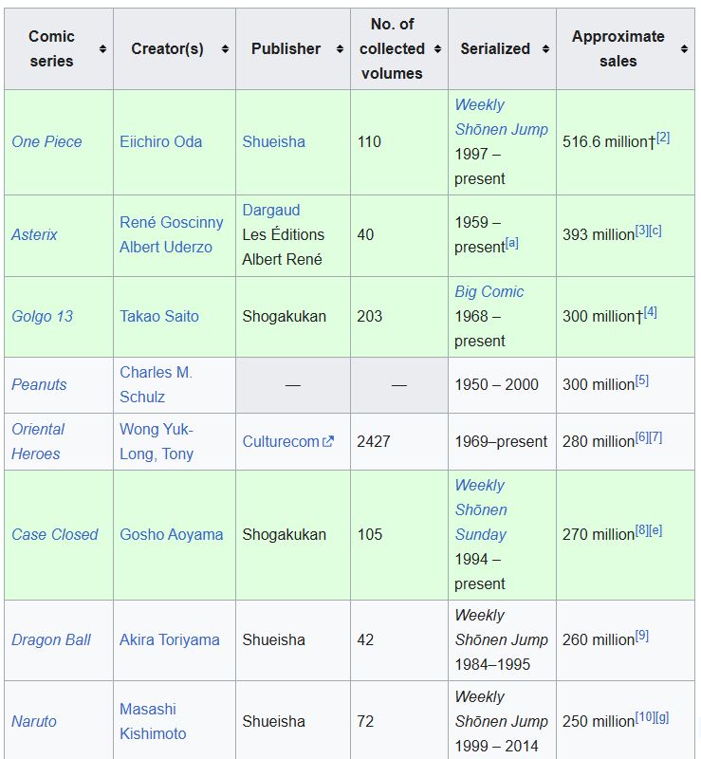Open the Golgo 13 article link
The width and height of the screenshot is (701, 759).
[42, 316]
